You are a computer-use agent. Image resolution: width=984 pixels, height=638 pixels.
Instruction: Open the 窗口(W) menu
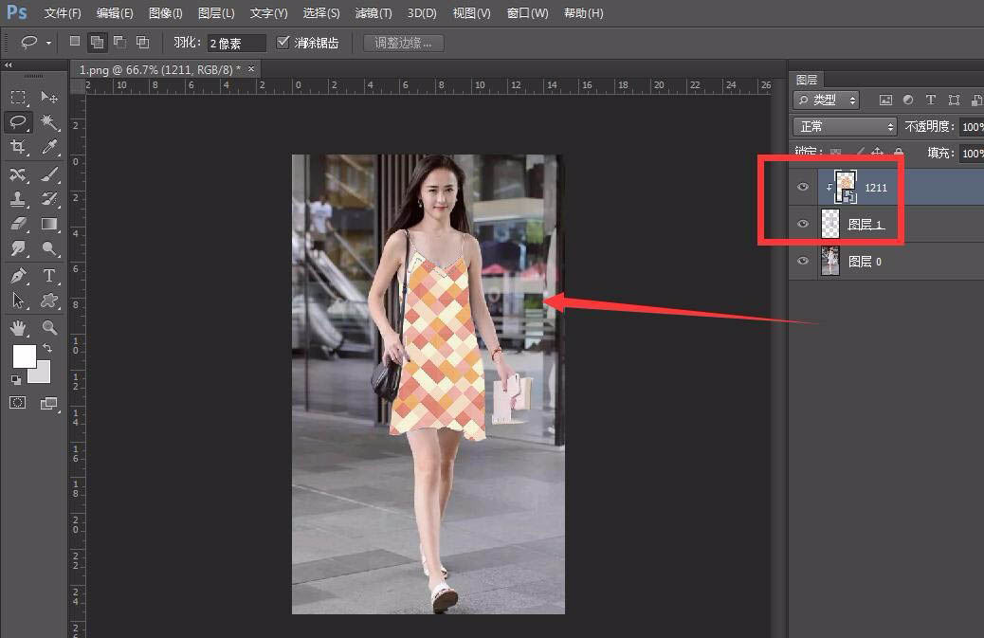[528, 13]
